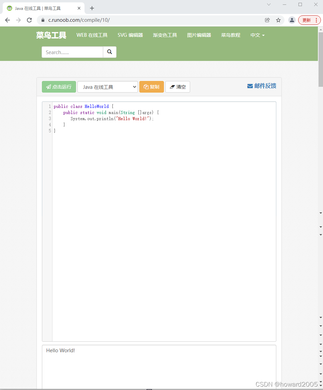Open SVG 编辑器 menu item
Viewport: 323px width, 390px height.
click(x=130, y=35)
